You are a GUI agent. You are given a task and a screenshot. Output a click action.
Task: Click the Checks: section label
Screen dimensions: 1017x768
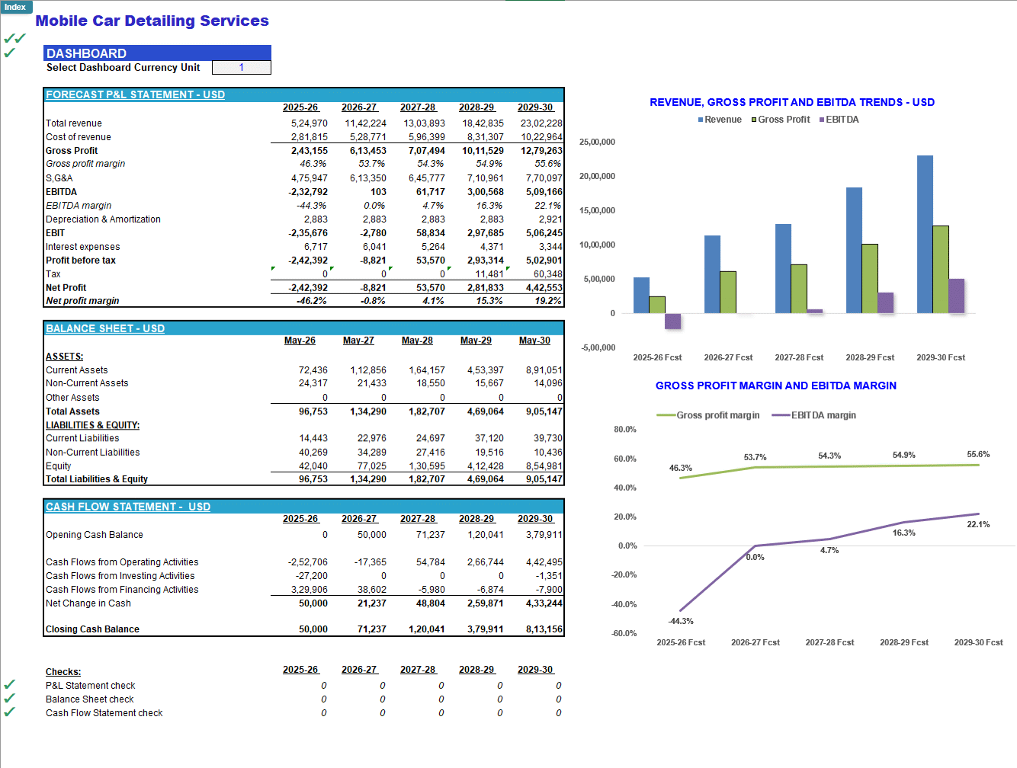pos(63,671)
